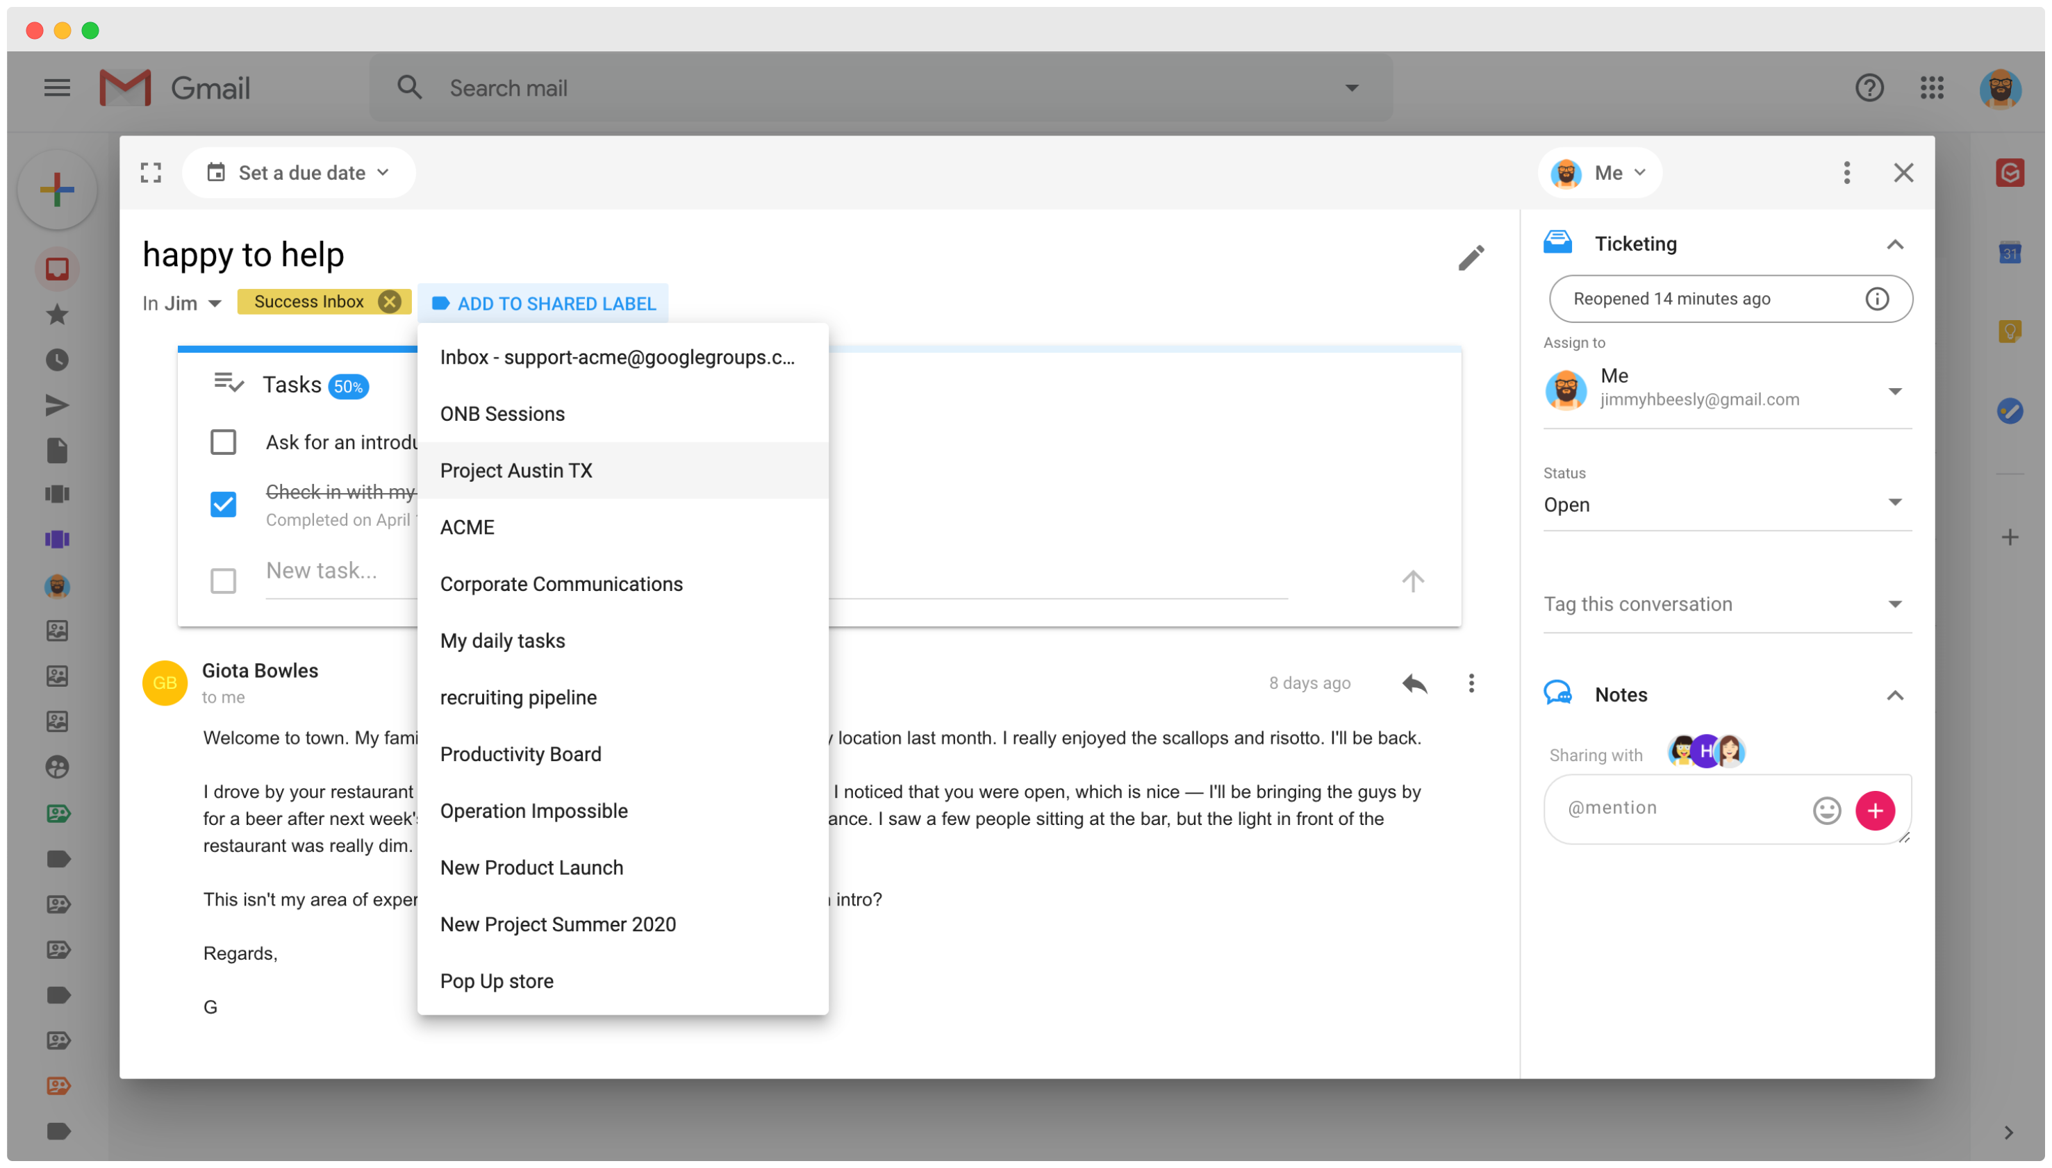
Task: Choose ACME shared label
Action: coord(622,527)
